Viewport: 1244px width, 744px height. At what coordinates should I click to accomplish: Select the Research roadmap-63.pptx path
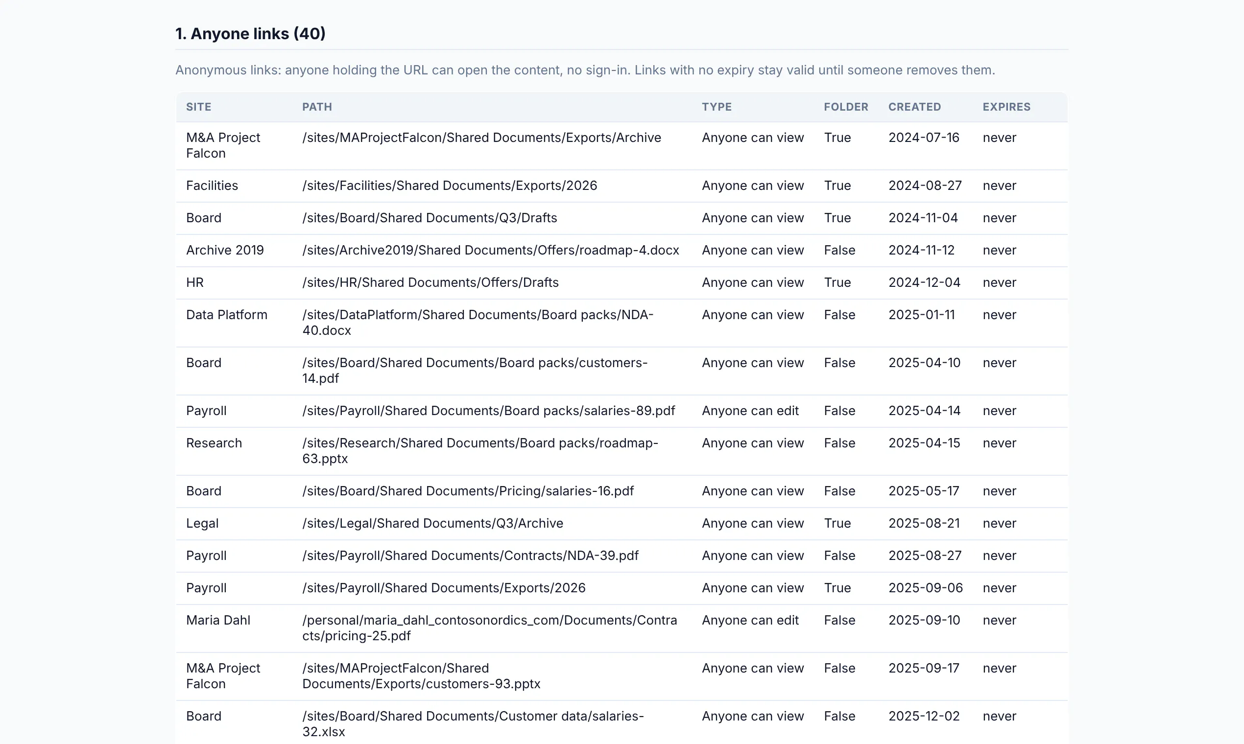coord(480,451)
